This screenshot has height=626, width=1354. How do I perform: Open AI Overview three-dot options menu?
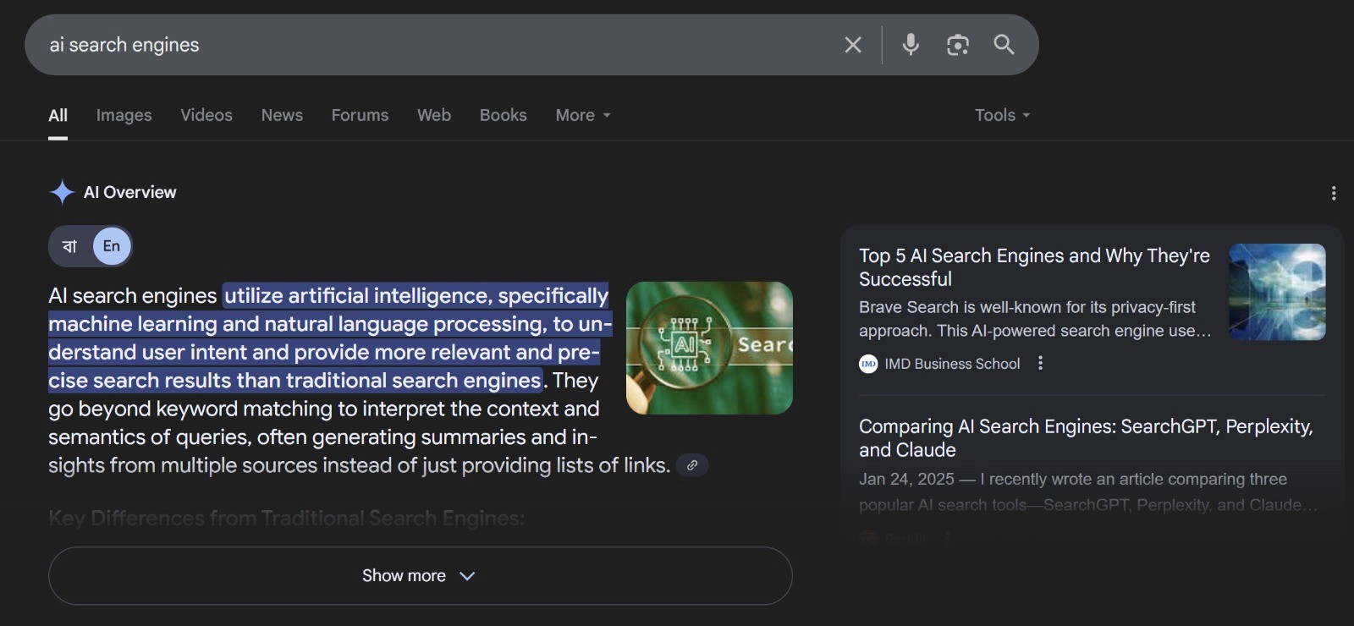point(1334,193)
